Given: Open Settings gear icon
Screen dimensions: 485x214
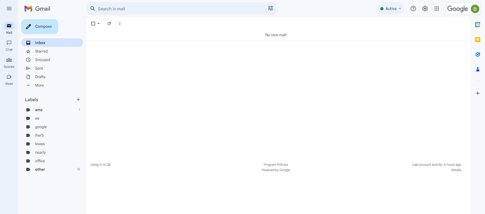Looking at the screenshot, I should click(425, 9).
